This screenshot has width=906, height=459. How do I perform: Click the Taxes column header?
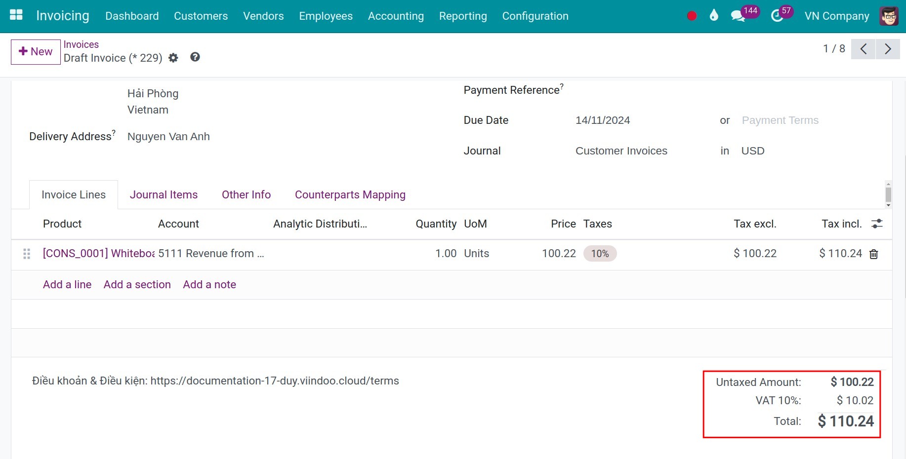(x=597, y=224)
